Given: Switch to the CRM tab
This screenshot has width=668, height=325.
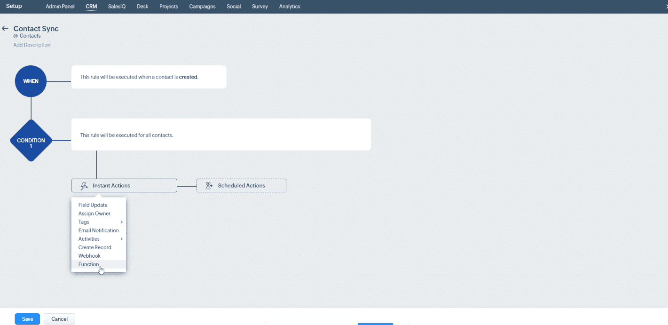Looking at the screenshot, I should click(91, 7).
